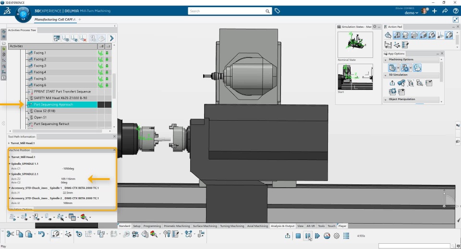Image resolution: width=461 pixels, height=249 pixels.
Task: Click the first Activities Process Tree toolbar icon
Action: coord(57,38)
